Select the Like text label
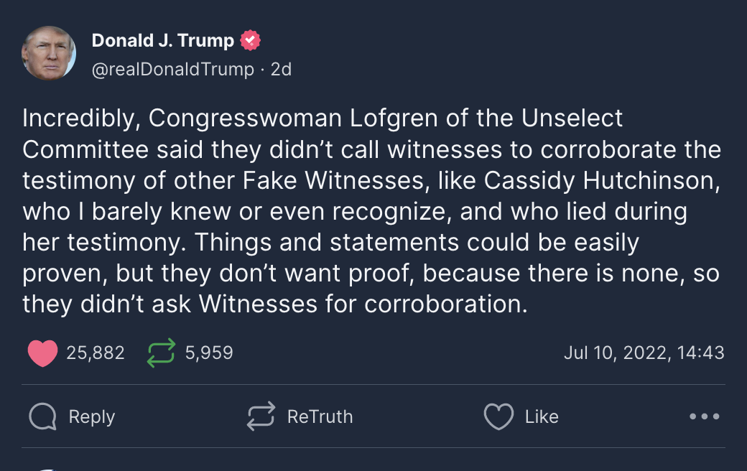Image resolution: width=747 pixels, height=471 pixels. 542,416
